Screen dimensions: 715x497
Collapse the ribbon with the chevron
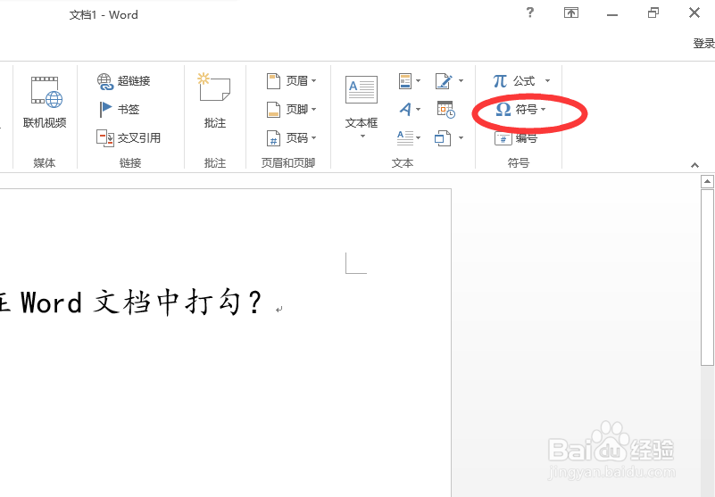click(694, 165)
